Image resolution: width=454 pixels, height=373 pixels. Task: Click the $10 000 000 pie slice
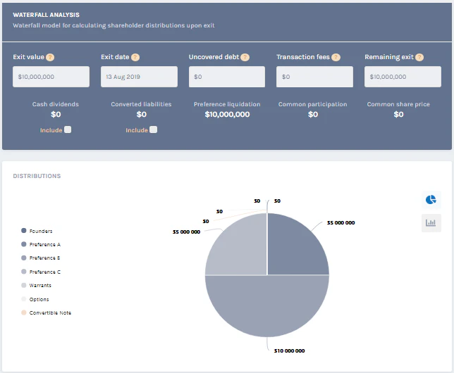267,307
